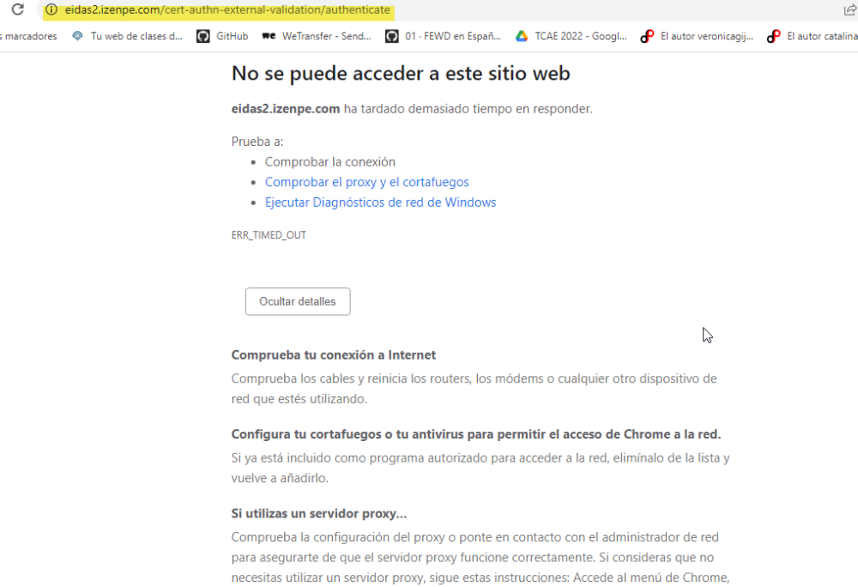Open the 'El autor catalina' bookmark
The image size is (858, 587).
tap(813, 36)
